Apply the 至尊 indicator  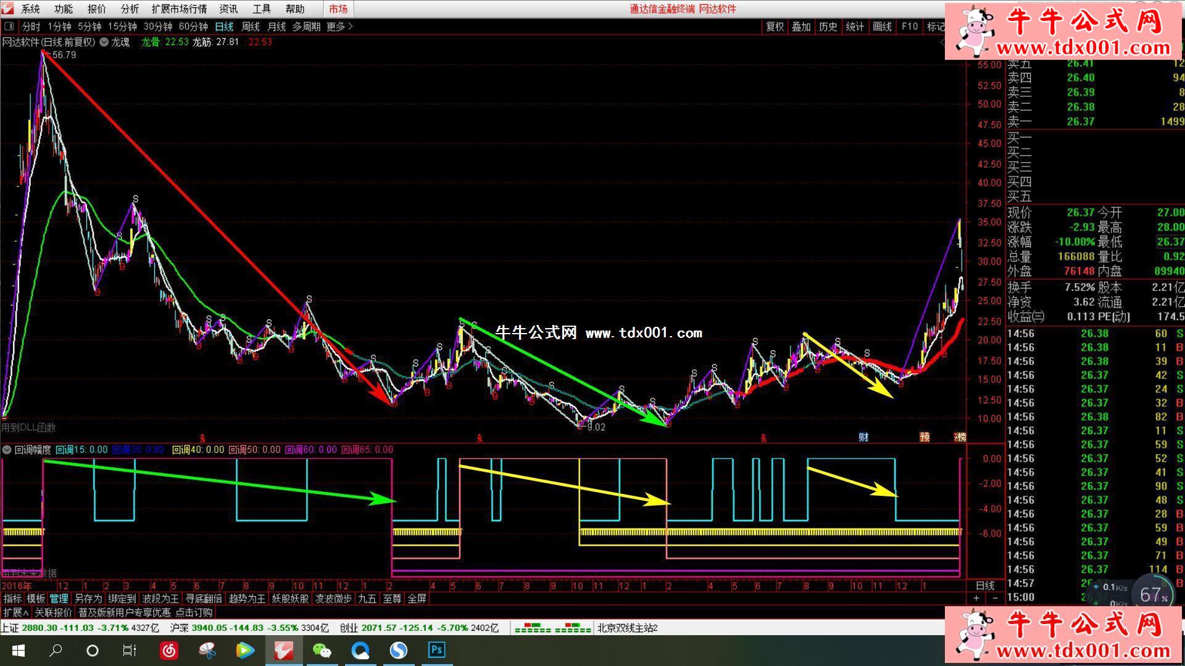click(392, 598)
